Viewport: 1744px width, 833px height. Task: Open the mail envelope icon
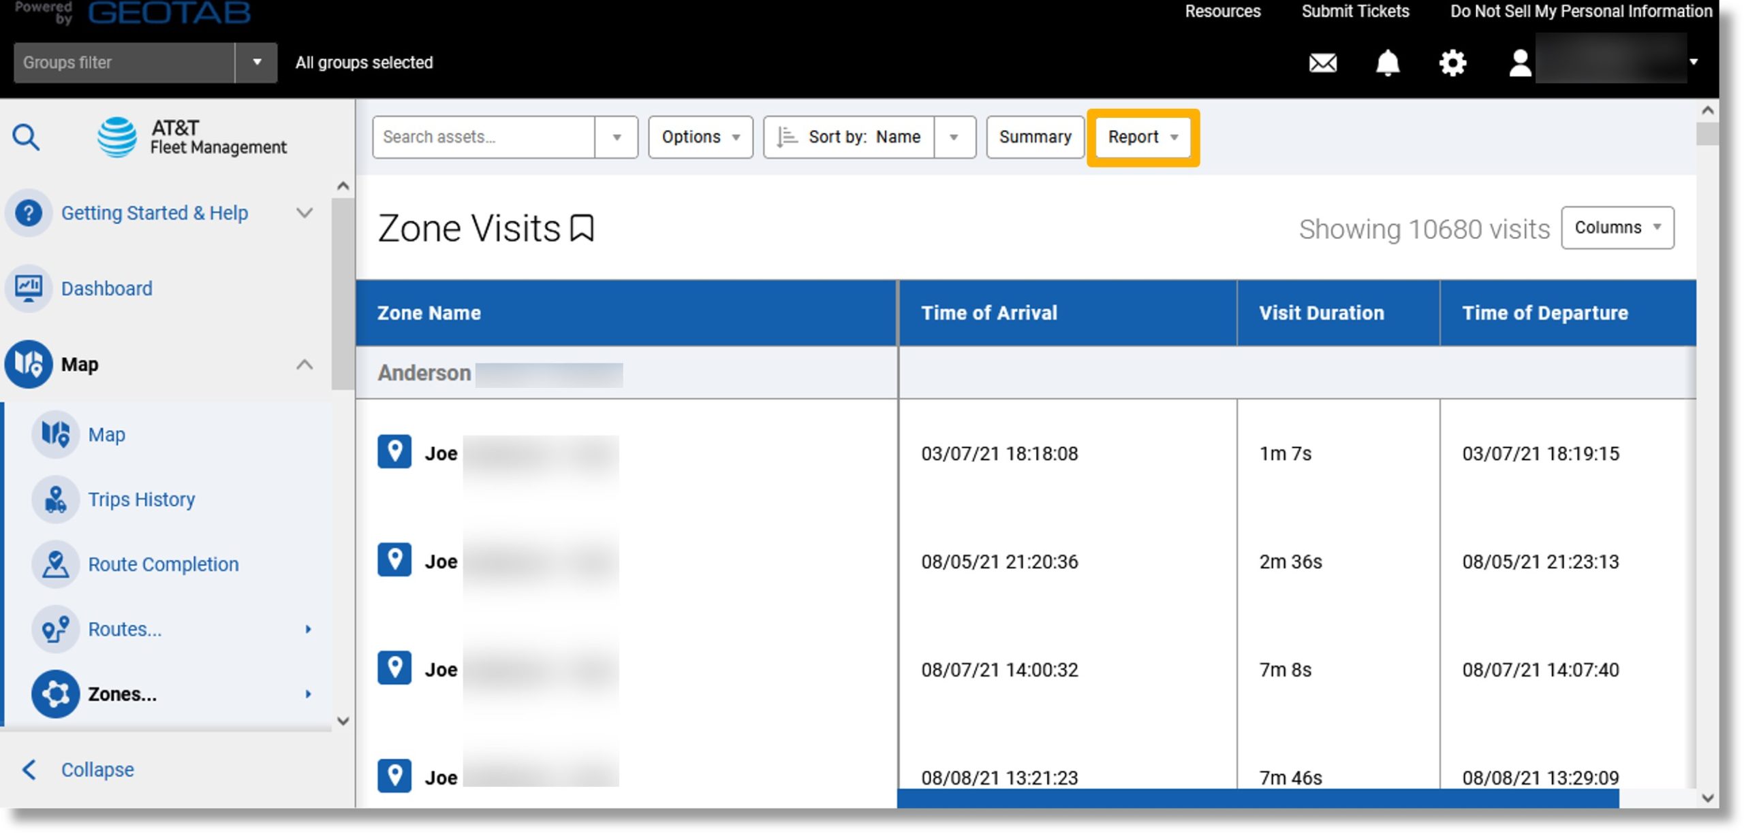coord(1322,63)
